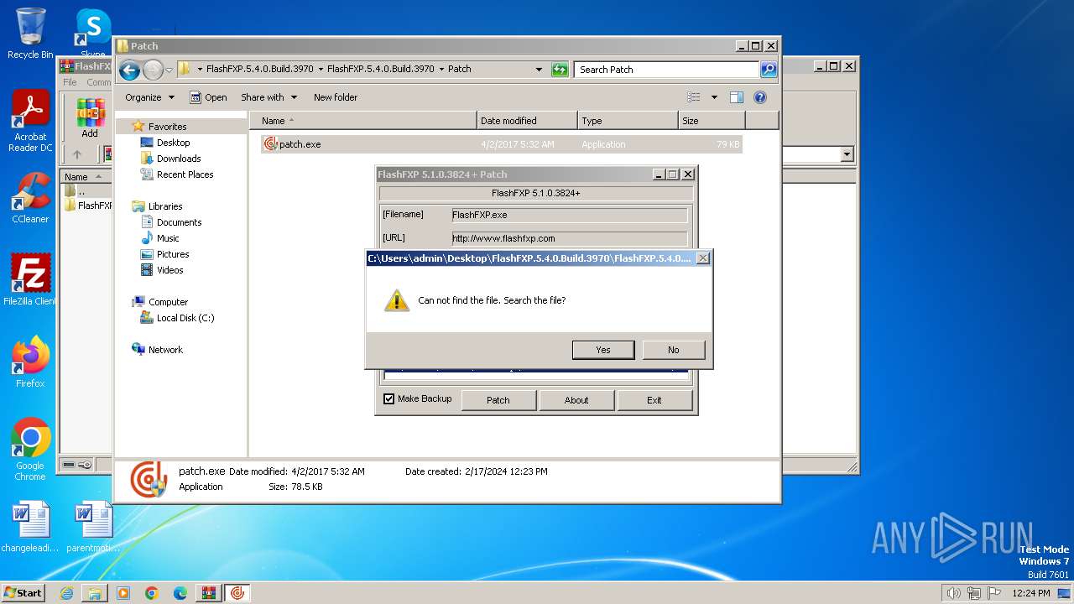Click the Start button

[x=23, y=592]
